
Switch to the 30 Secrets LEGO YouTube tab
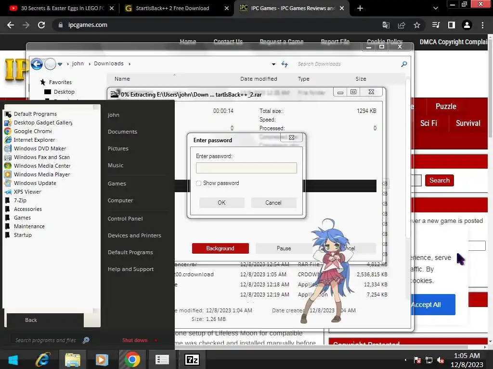pos(63,8)
